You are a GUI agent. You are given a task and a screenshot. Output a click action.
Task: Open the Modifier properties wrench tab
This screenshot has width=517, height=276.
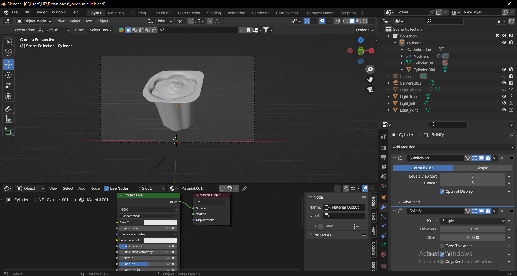383,207
